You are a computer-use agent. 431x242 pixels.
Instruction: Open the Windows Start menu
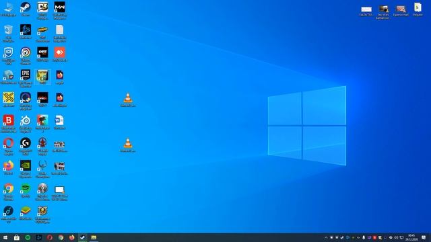pos(5,237)
